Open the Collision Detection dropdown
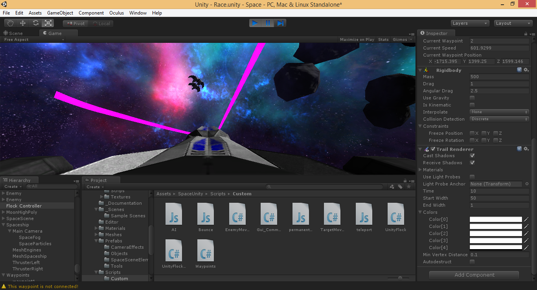537x290 pixels. 499,119
